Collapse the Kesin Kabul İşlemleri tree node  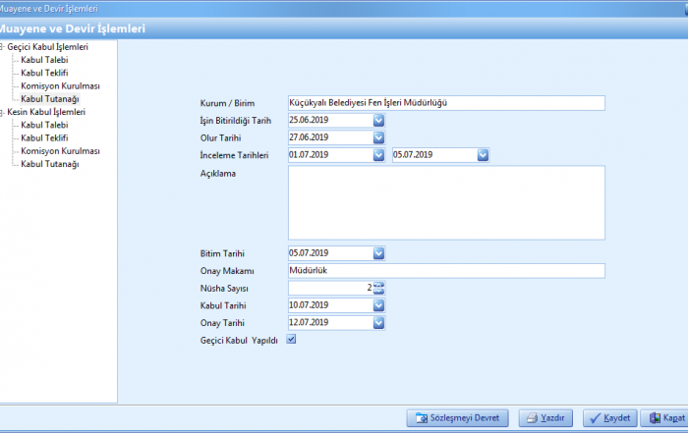(x=3, y=112)
